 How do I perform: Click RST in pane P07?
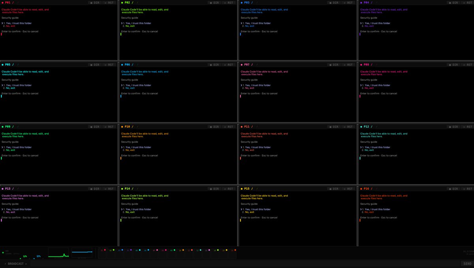[349, 64]
